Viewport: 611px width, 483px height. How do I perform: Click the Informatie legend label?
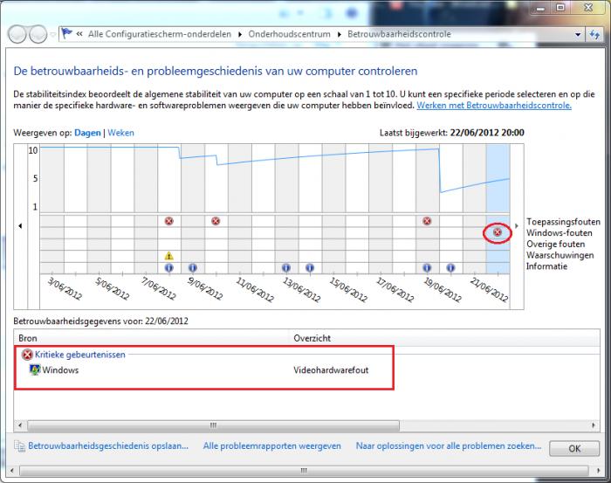pos(546,266)
